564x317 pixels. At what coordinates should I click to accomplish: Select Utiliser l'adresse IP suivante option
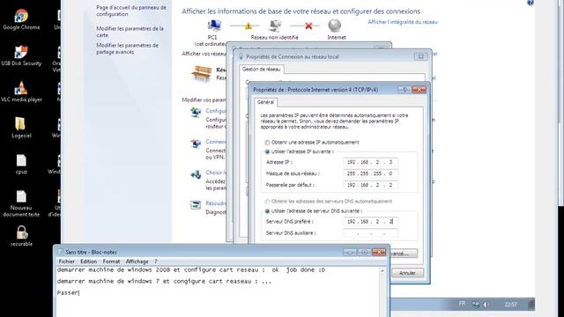point(267,151)
